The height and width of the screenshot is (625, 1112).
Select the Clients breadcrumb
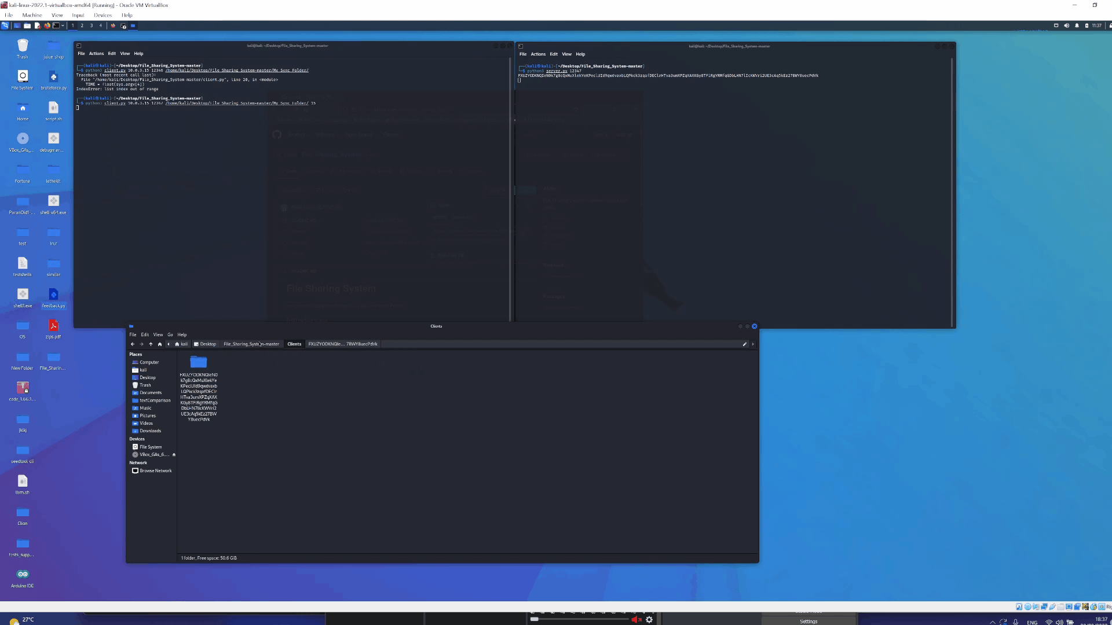[x=294, y=344]
